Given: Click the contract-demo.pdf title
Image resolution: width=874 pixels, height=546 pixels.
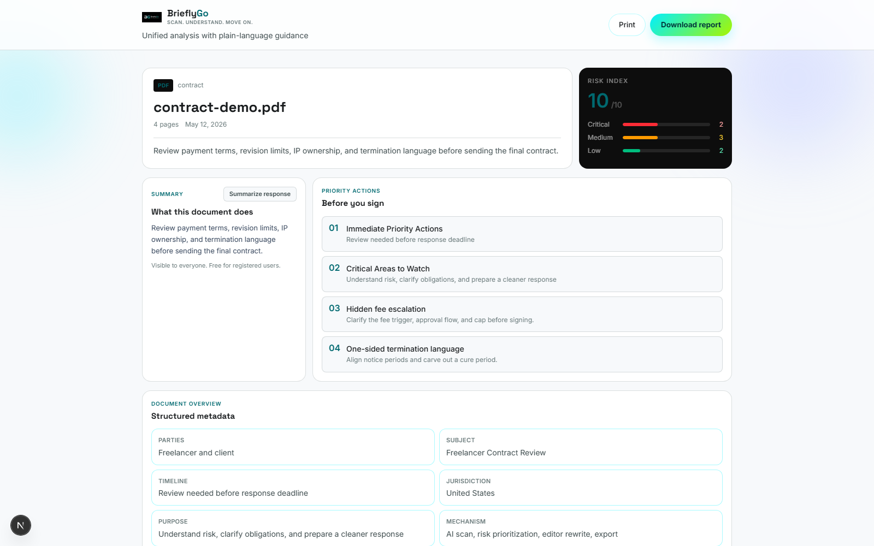Looking at the screenshot, I should [220, 107].
